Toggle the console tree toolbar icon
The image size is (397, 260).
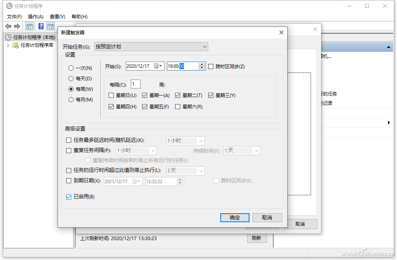pyautogui.click(x=29, y=26)
